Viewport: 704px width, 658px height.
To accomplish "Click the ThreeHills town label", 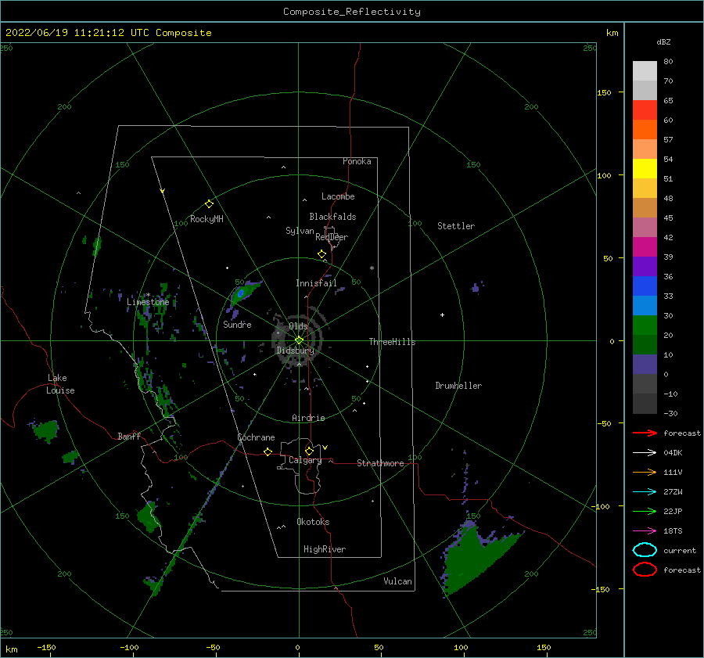I will [393, 342].
